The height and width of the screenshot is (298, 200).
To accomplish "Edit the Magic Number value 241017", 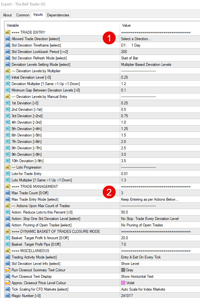I will tap(160, 296).
